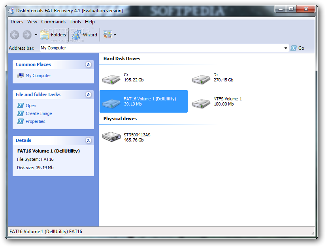Click the Details header title

(23, 140)
